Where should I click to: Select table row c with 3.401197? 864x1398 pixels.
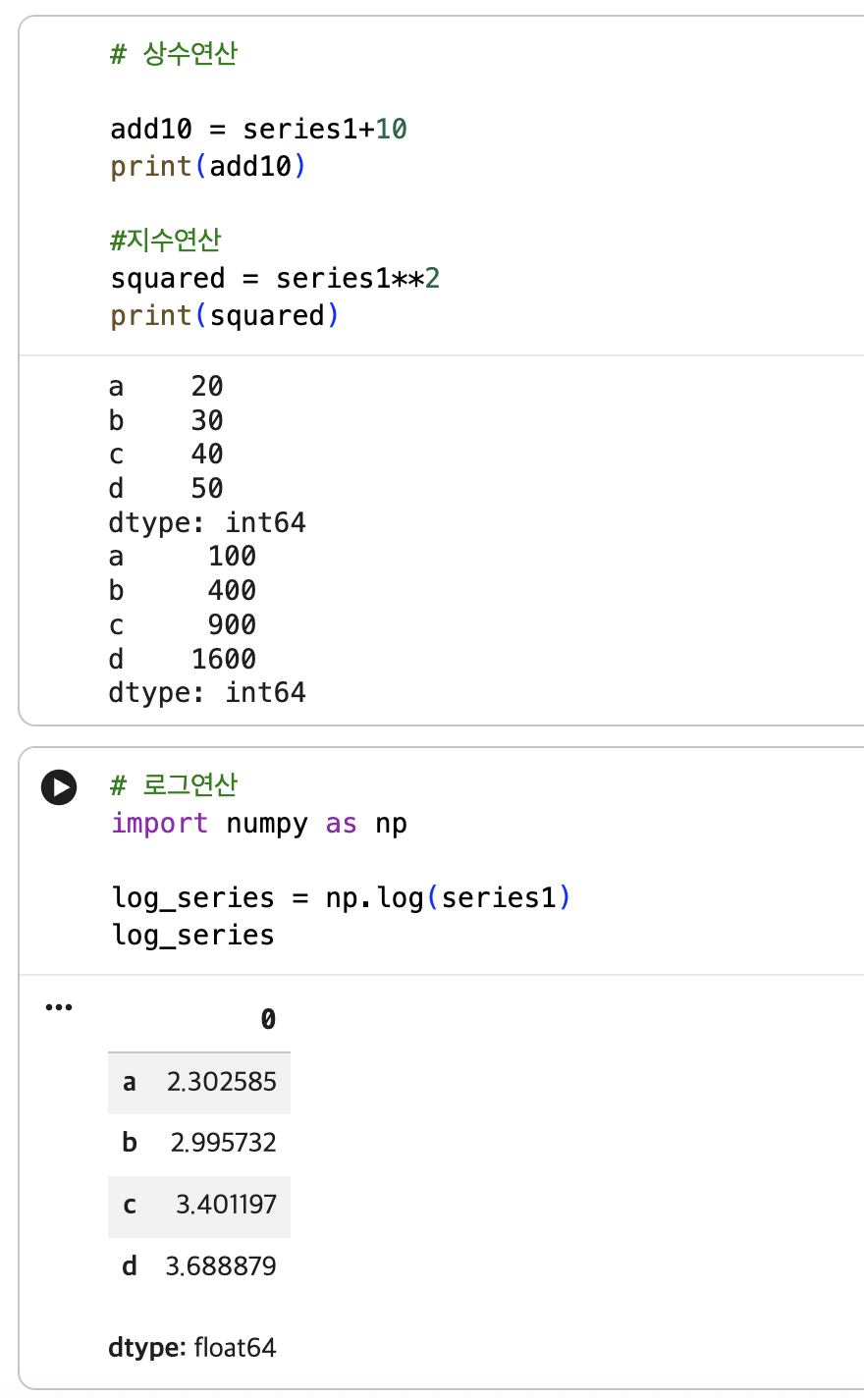(199, 1206)
